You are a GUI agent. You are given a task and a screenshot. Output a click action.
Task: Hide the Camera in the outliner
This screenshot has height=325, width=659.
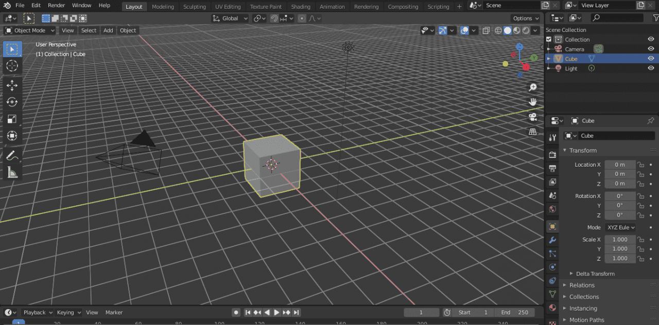(651, 48)
